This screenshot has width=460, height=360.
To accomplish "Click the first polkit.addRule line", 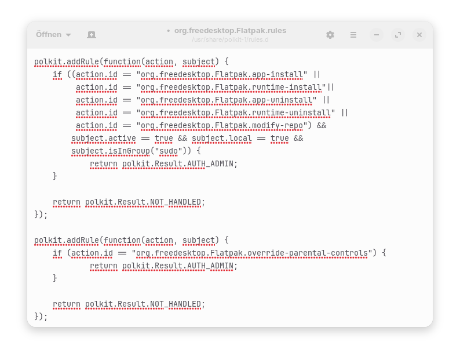I will pyautogui.click(x=132, y=62).
